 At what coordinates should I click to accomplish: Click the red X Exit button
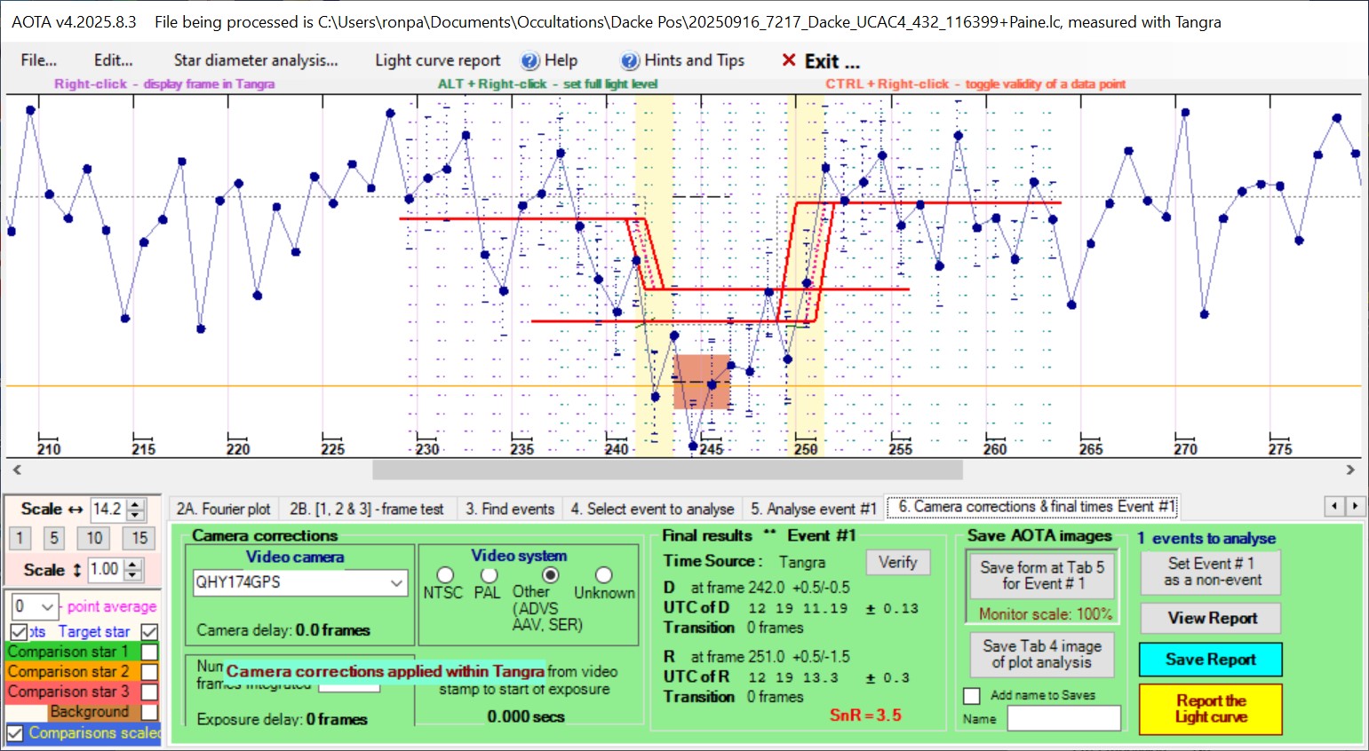[819, 61]
